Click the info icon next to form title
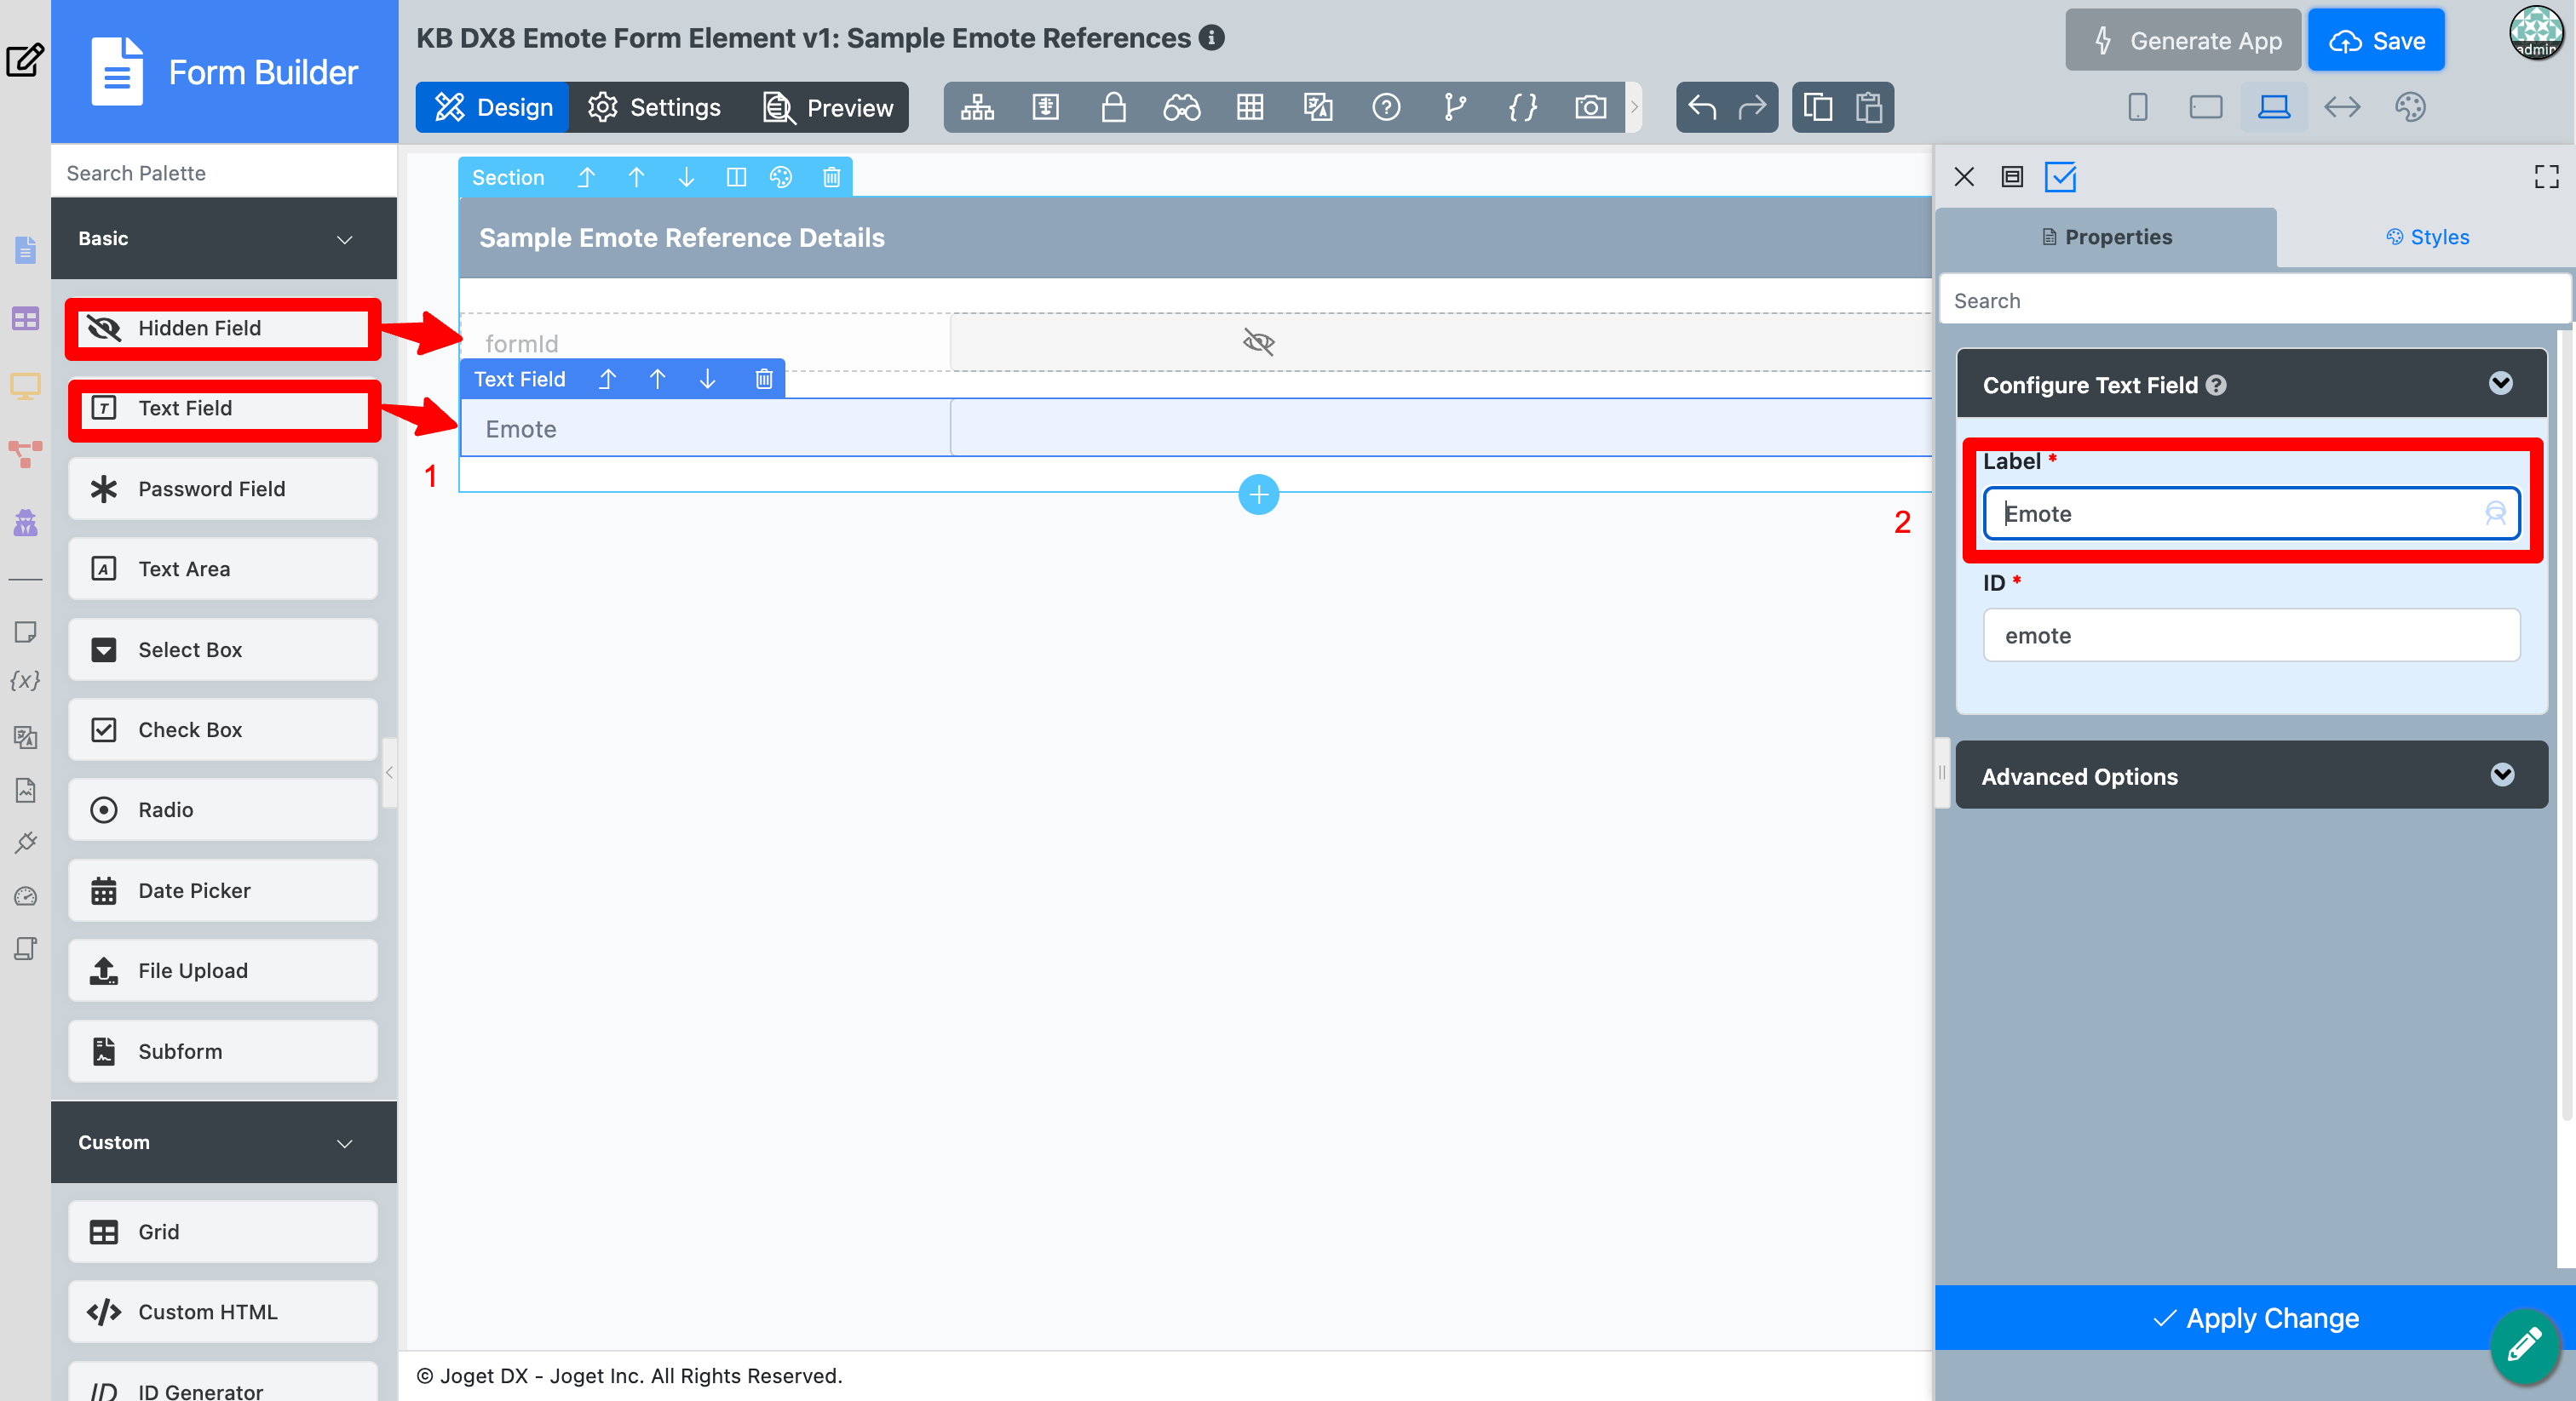The height and width of the screenshot is (1401, 2576). coord(1212,37)
